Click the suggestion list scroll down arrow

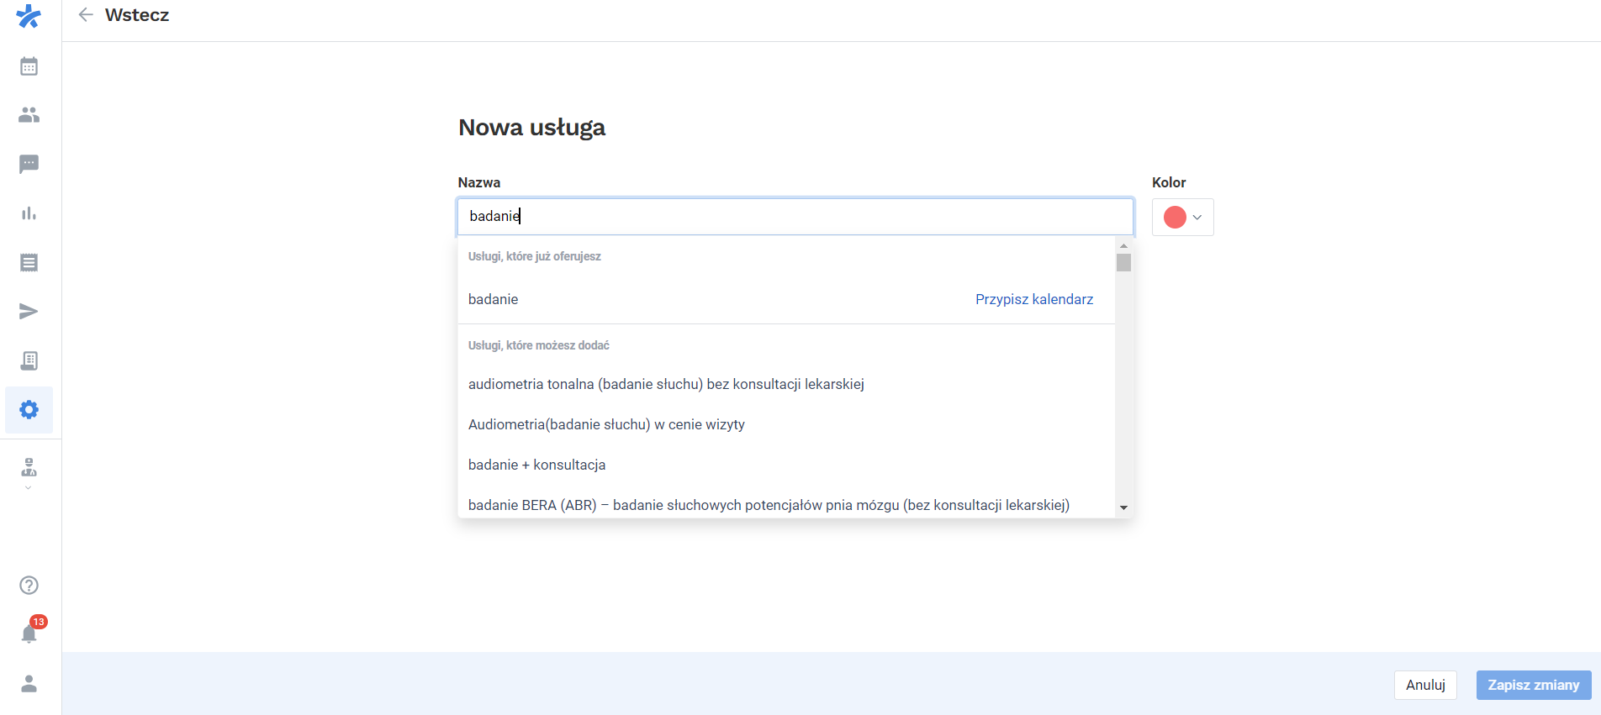pos(1123,507)
